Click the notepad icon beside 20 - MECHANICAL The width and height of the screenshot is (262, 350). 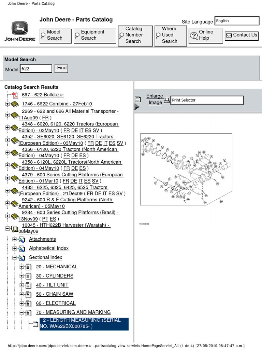click(28, 267)
